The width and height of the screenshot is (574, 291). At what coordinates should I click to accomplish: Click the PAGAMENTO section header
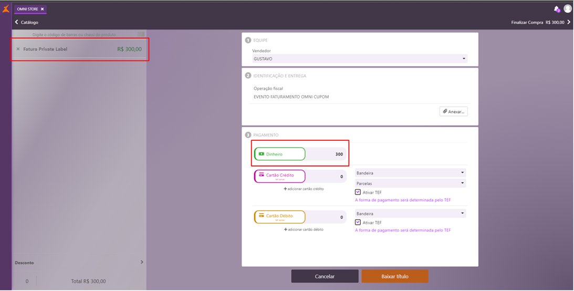[x=266, y=135]
